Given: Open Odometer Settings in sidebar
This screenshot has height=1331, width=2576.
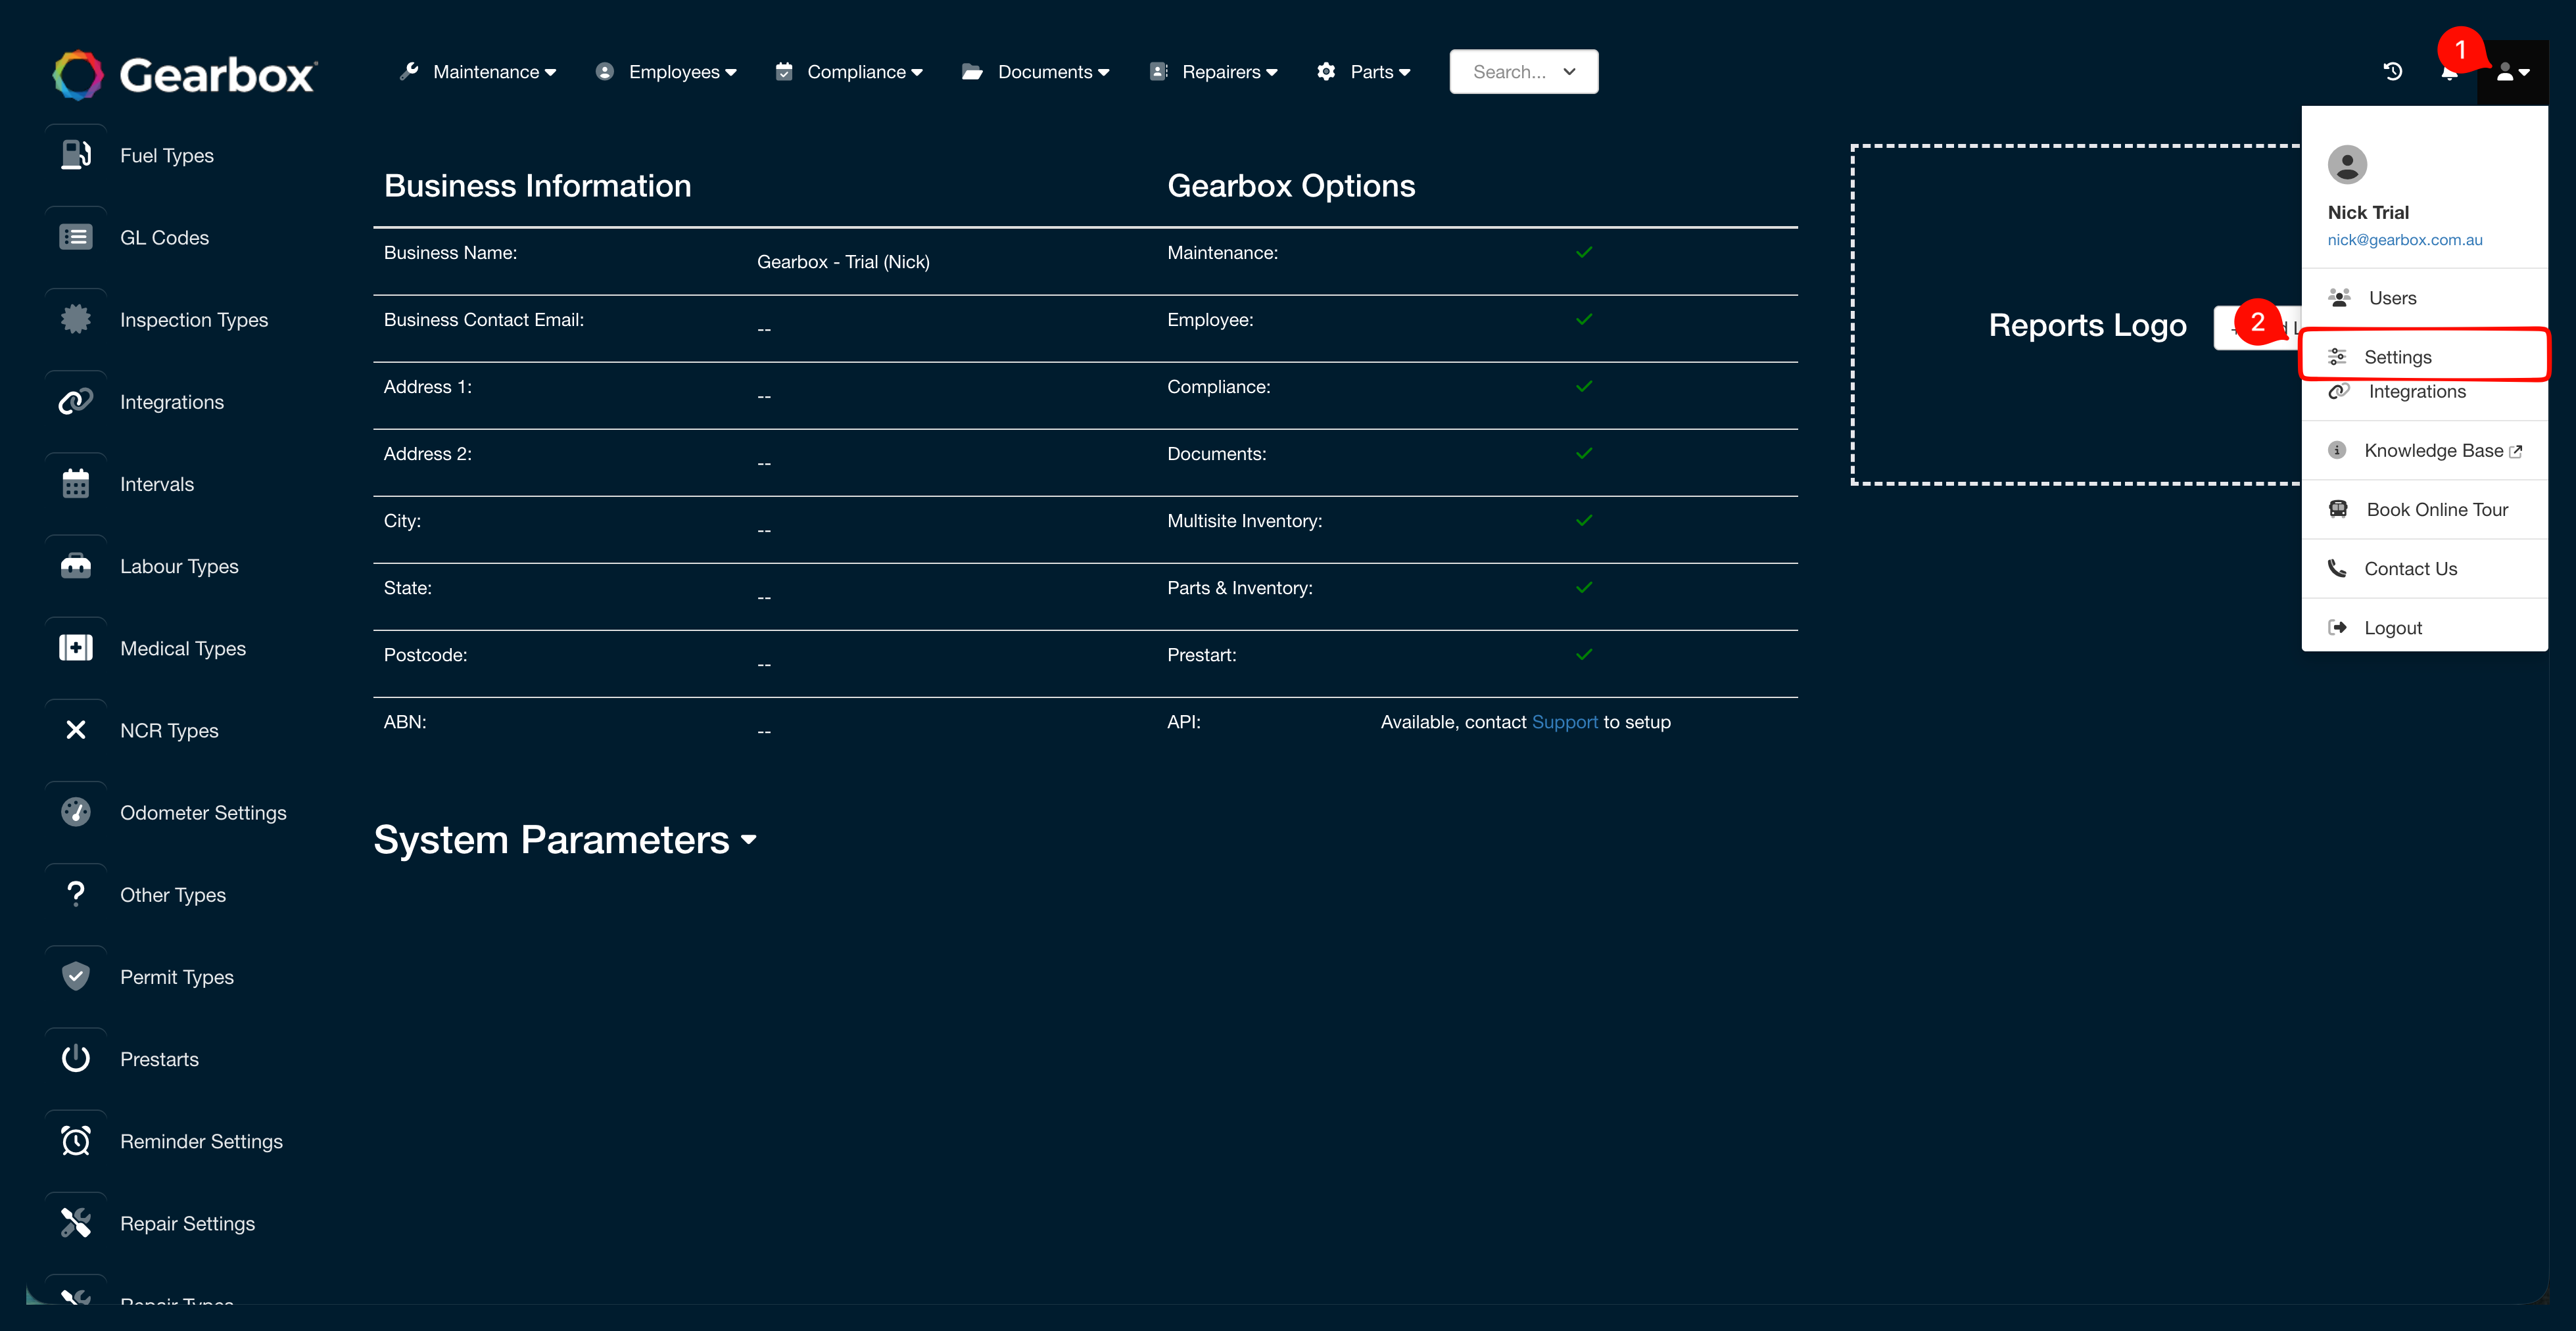Looking at the screenshot, I should tap(203, 813).
